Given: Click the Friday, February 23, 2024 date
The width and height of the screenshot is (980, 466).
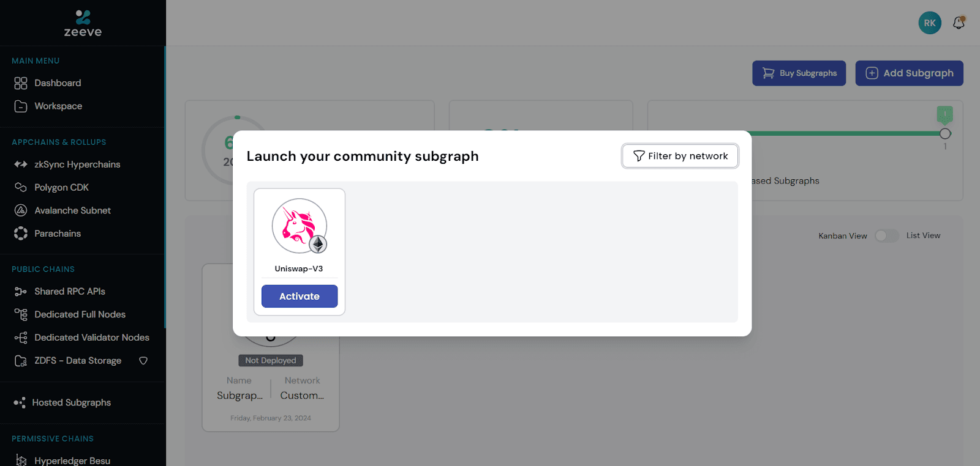Looking at the screenshot, I should tap(271, 418).
